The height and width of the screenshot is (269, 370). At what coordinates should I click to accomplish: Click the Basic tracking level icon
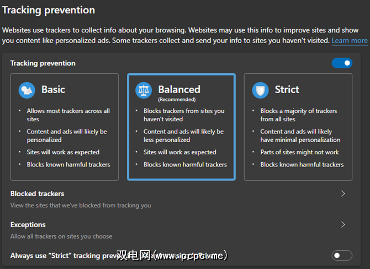click(x=27, y=90)
